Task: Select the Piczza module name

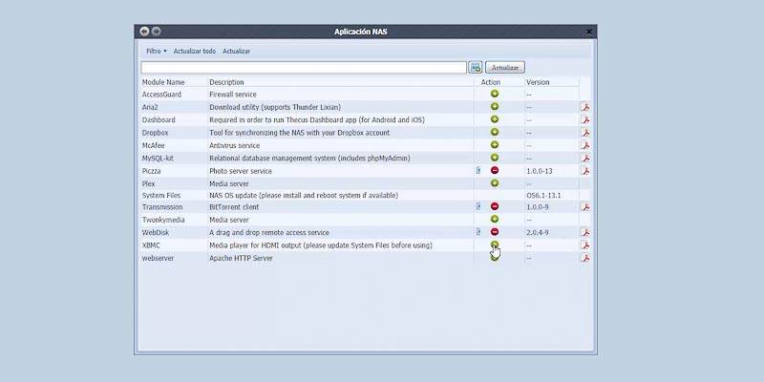Action: click(151, 171)
